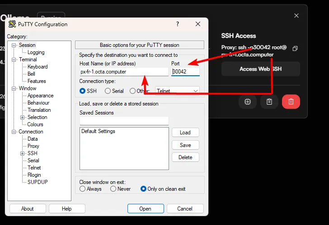Click the Save session button
The image size is (329, 225).
pos(185,145)
